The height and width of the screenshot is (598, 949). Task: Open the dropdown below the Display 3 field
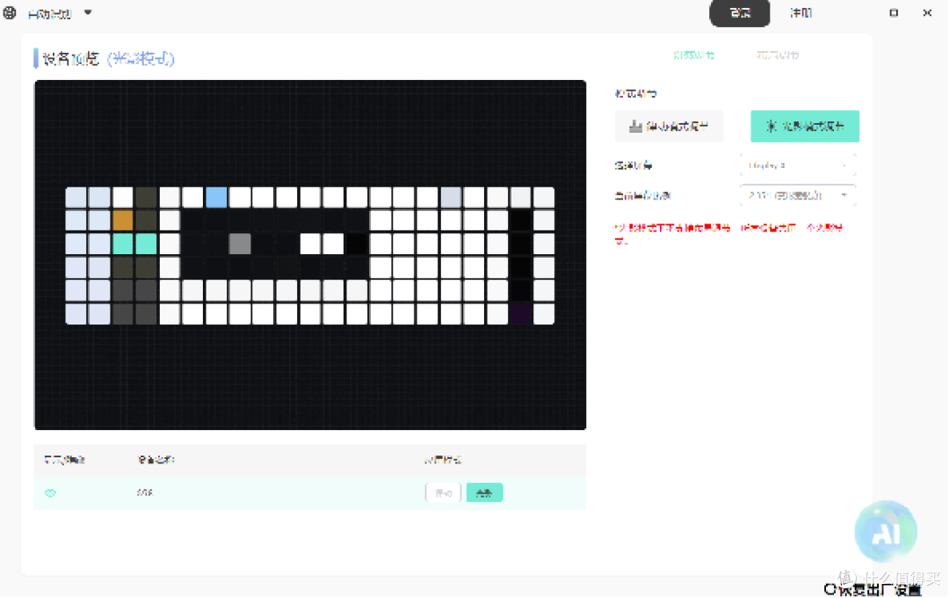[x=797, y=196]
